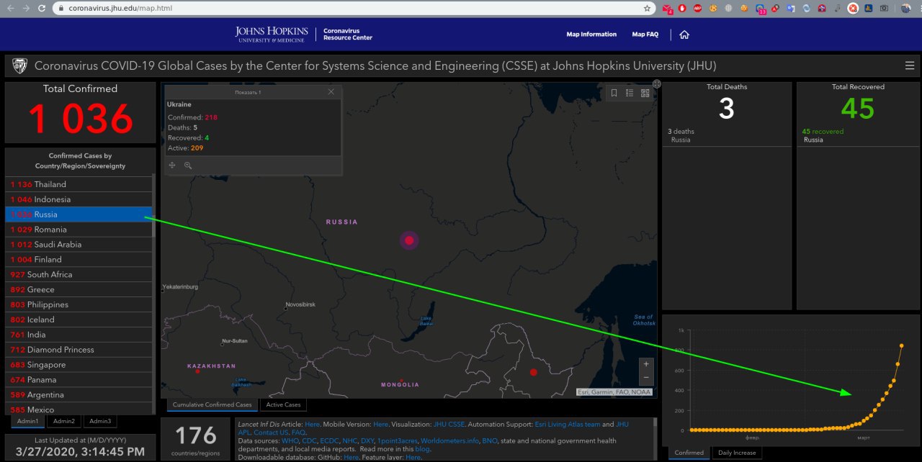
Task: Select the Admin1 tab
Action: pyautogui.click(x=28, y=421)
